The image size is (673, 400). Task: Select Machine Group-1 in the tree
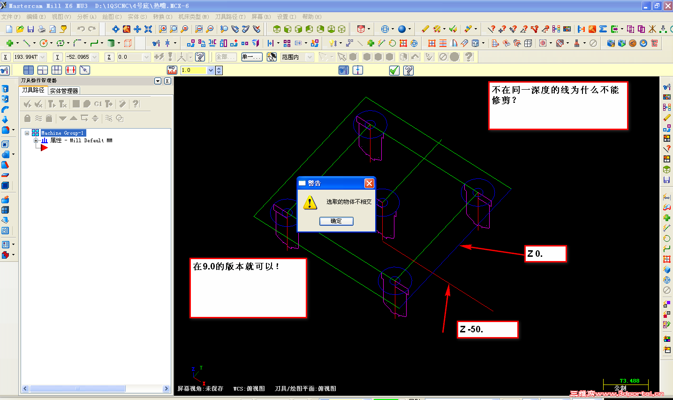(63, 132)
